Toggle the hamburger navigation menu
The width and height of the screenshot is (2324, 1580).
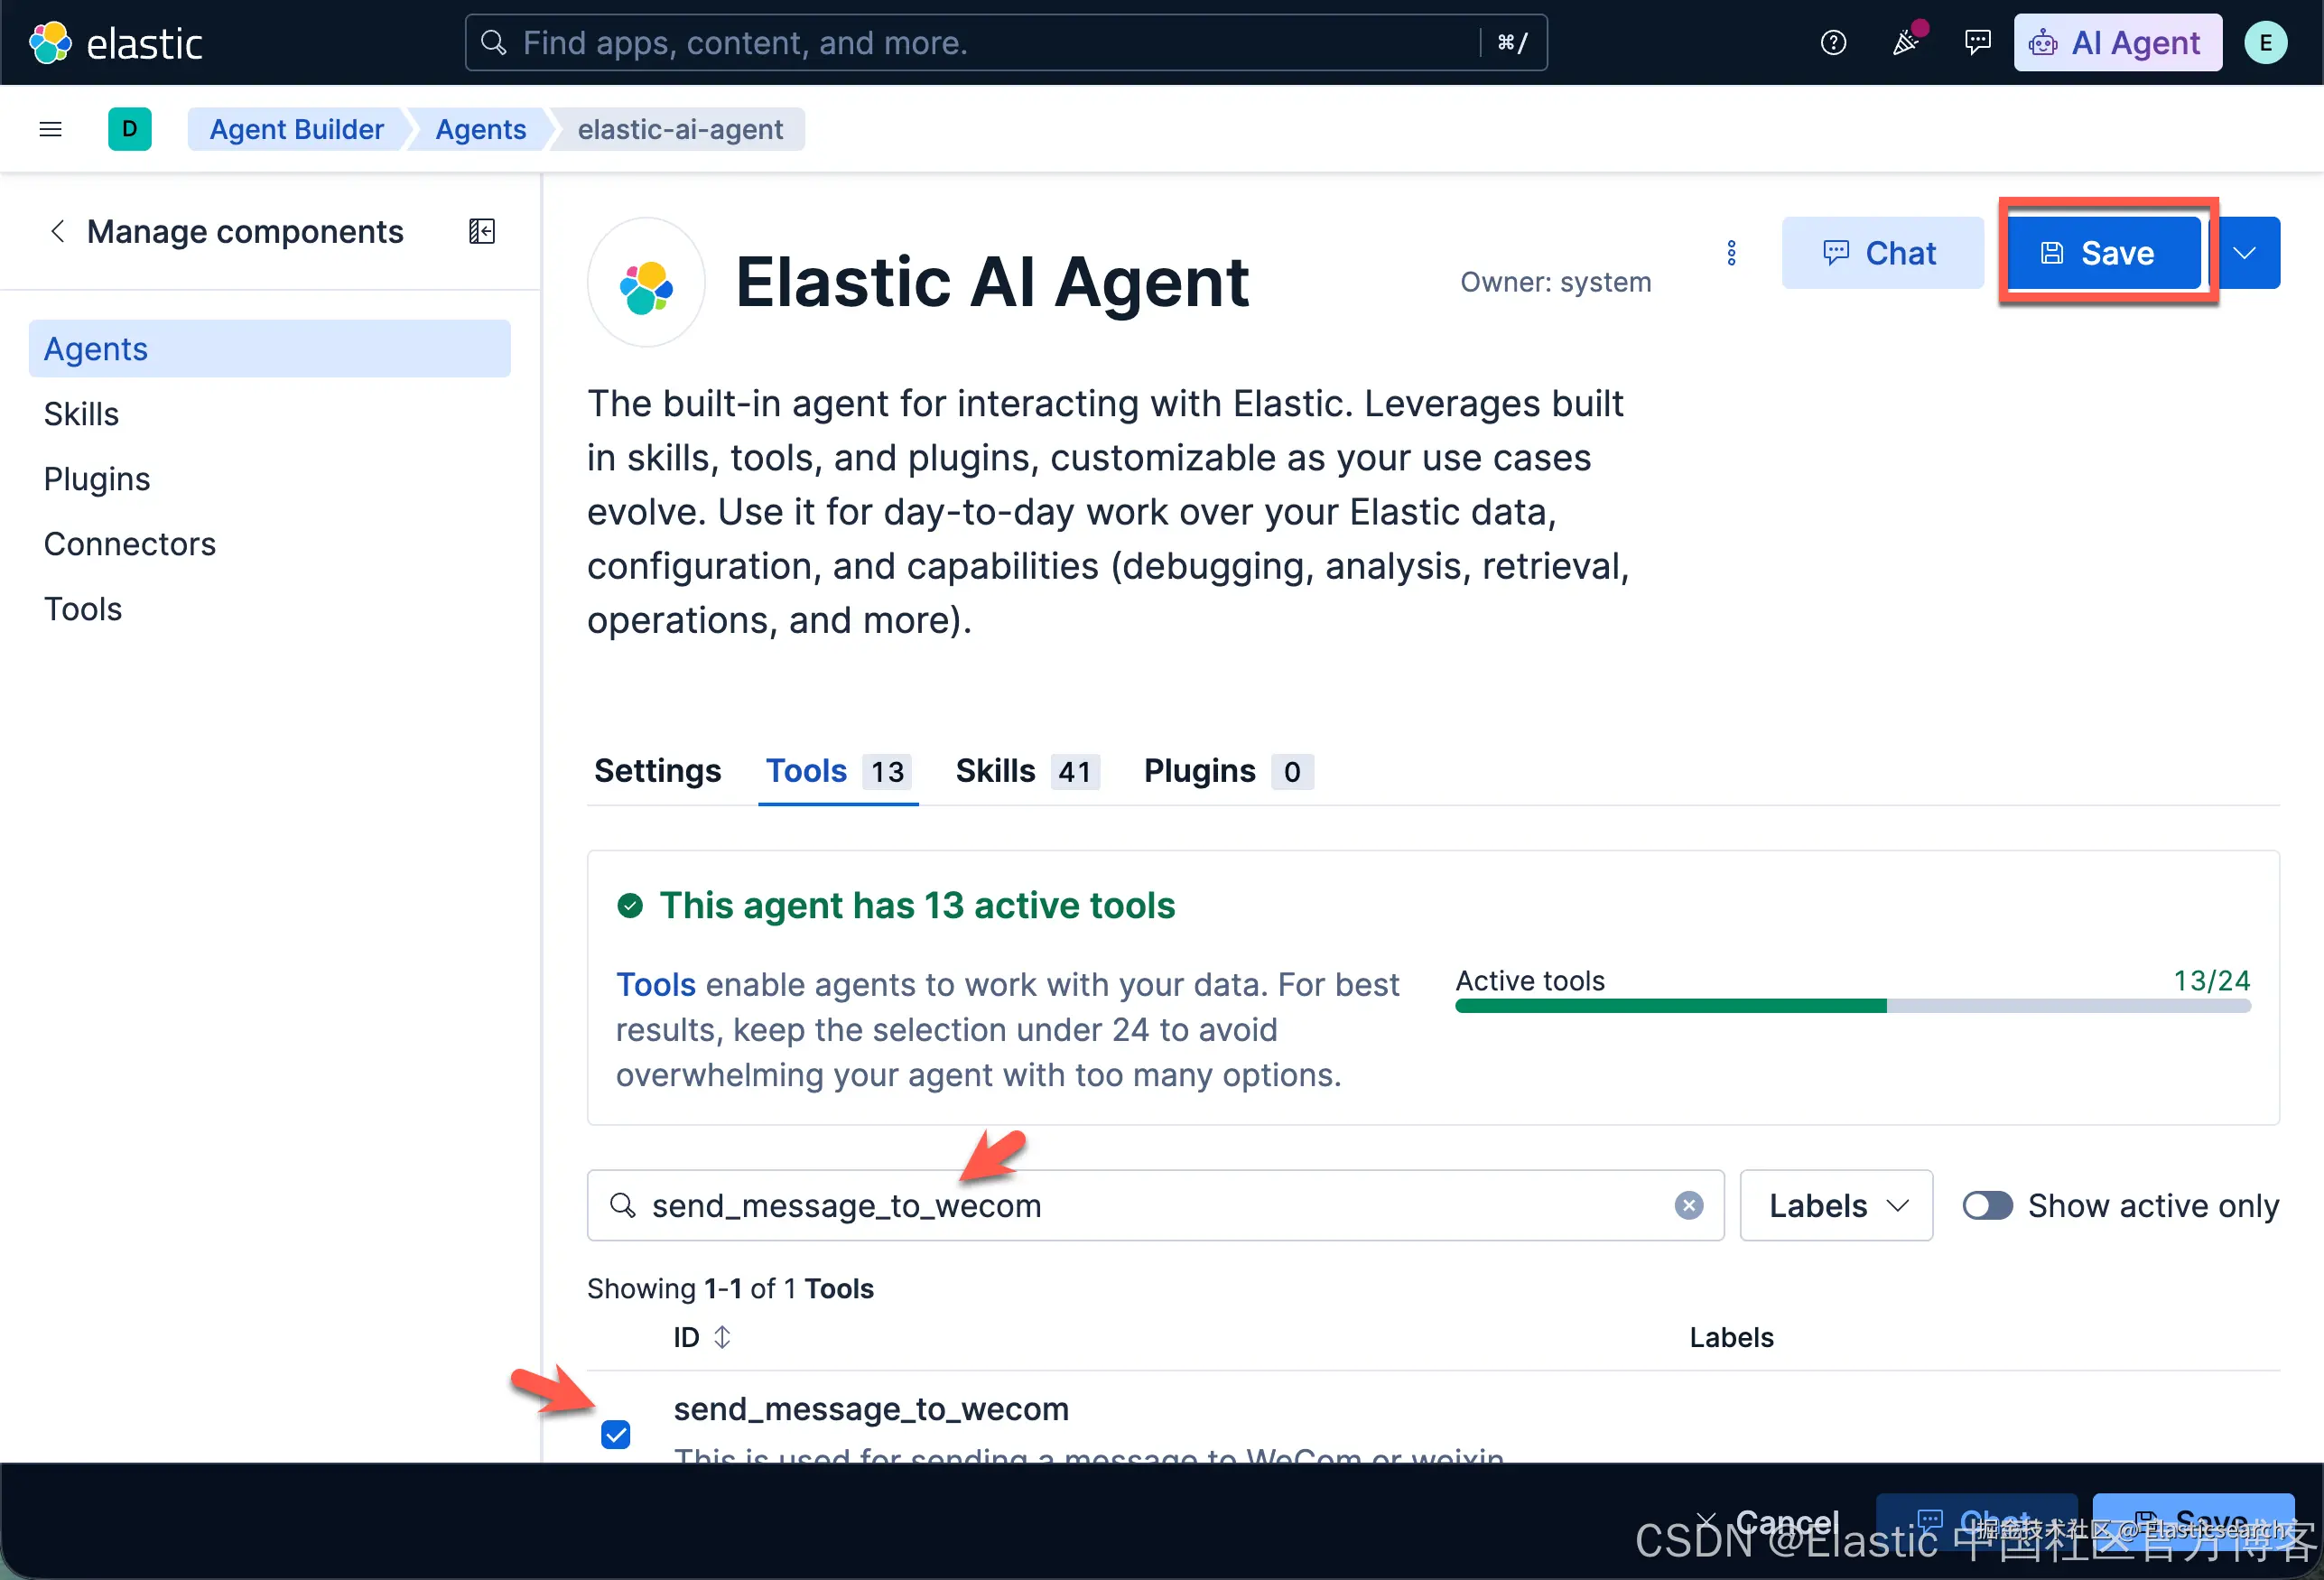tap(50, 129)
